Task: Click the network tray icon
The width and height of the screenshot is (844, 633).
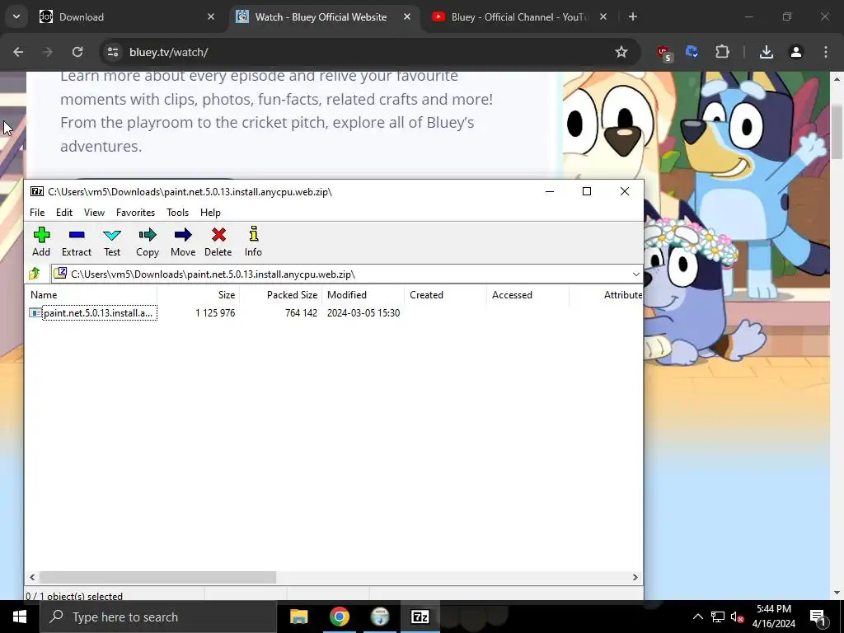Action: [718, 617]
